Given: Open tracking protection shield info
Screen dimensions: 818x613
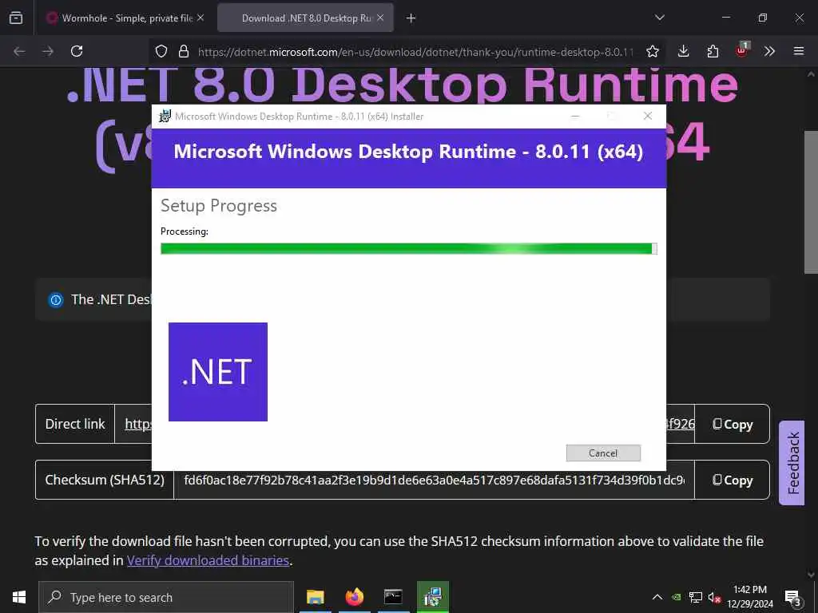Looking at the screenshot, I should (x=161, y=51).
